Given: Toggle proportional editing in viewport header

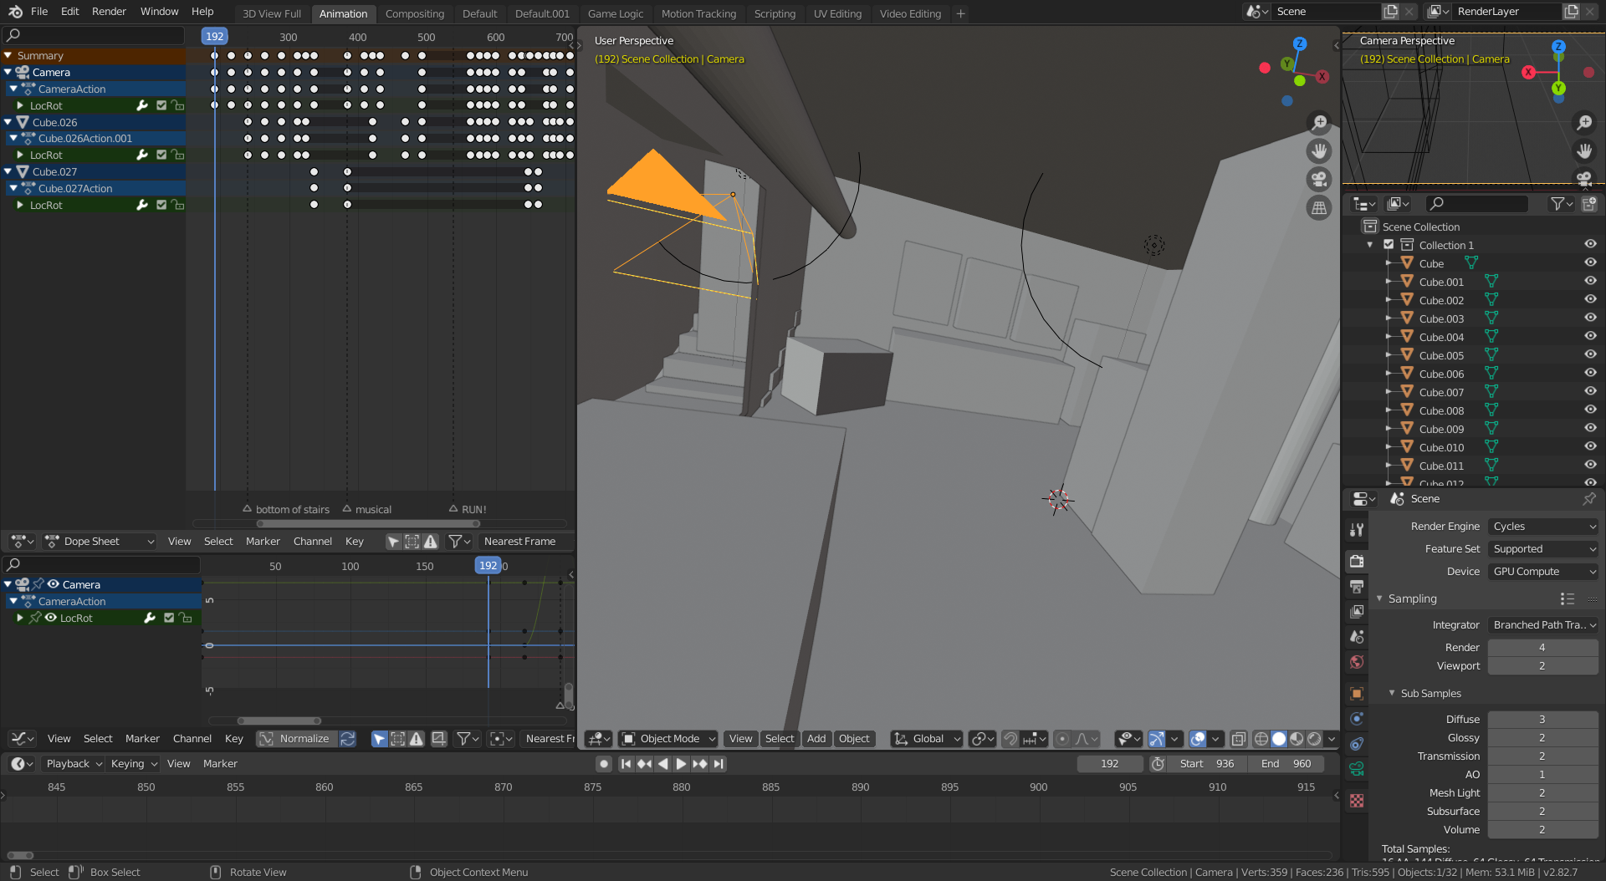Looking at the screenshot, I should (1062, 739).
